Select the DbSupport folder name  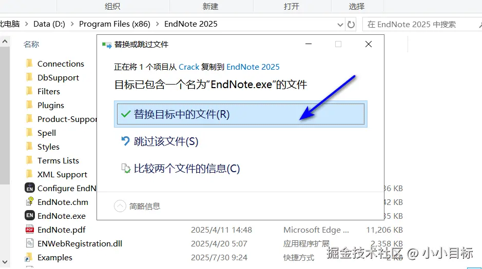pos(58,77)
